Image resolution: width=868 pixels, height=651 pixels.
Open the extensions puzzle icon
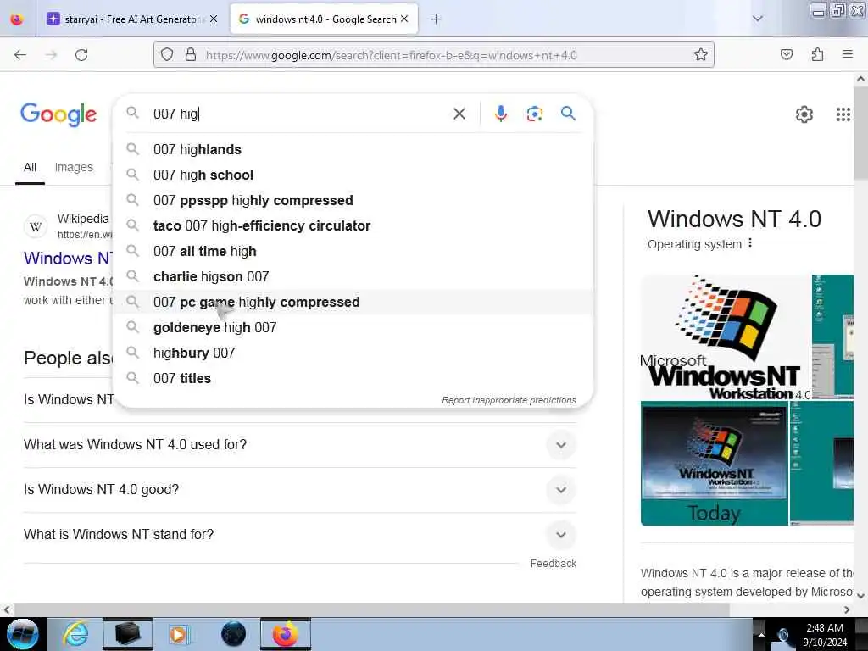coord(818,54)
